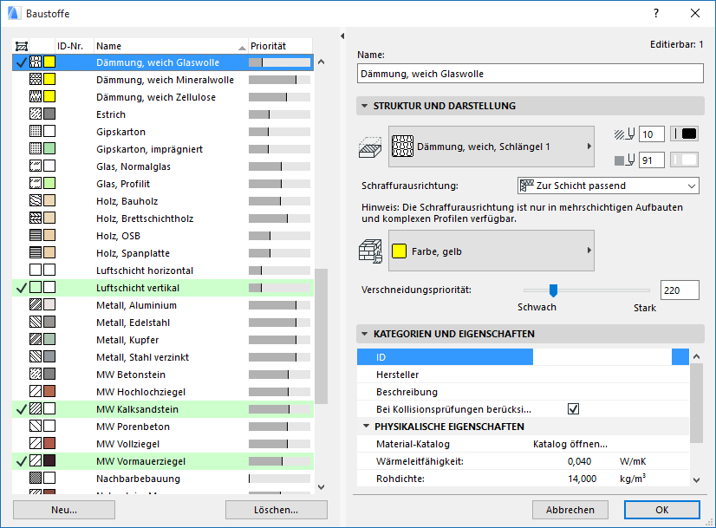The width and height of the screenshot is (716, 528).
Task: Click the hatch icon for Holz, OSB
Action: [36, 235]
